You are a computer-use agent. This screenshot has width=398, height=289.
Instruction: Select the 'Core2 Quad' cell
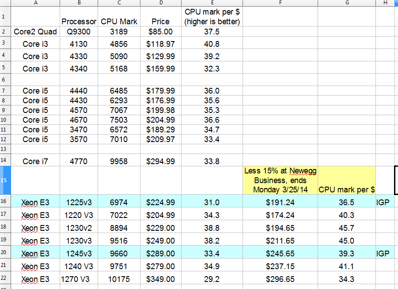(x=35, y=32)
